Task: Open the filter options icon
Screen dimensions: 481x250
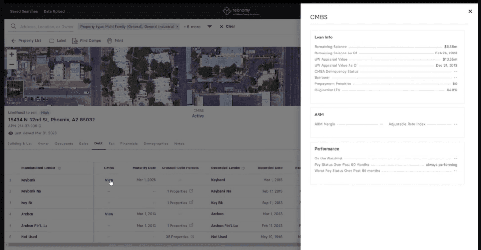Action: pyautogui.click(x=209, y=27)
